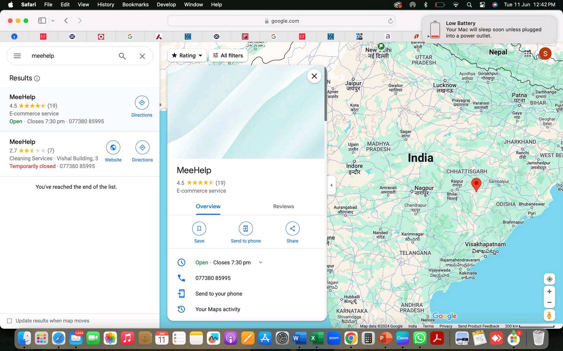The height and width of the screenshot is (351, 563).
Task: Clear the meehelp search query
Action: click(x=142, y=56)
